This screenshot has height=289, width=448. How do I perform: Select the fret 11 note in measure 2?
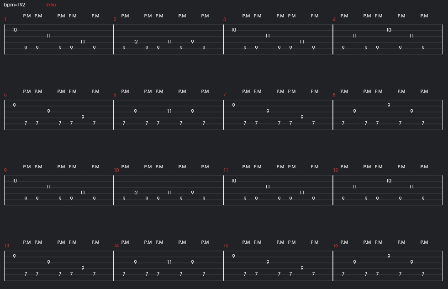[x=170, y=42]
